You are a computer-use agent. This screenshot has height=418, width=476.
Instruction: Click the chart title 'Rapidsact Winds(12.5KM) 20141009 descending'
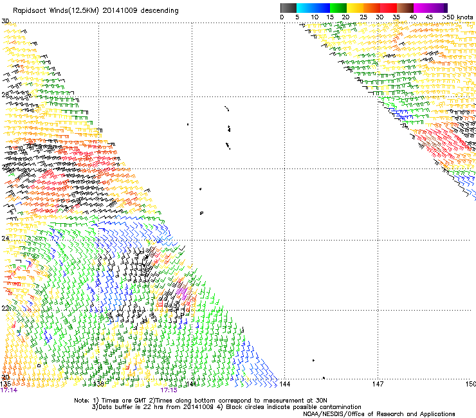96,11
